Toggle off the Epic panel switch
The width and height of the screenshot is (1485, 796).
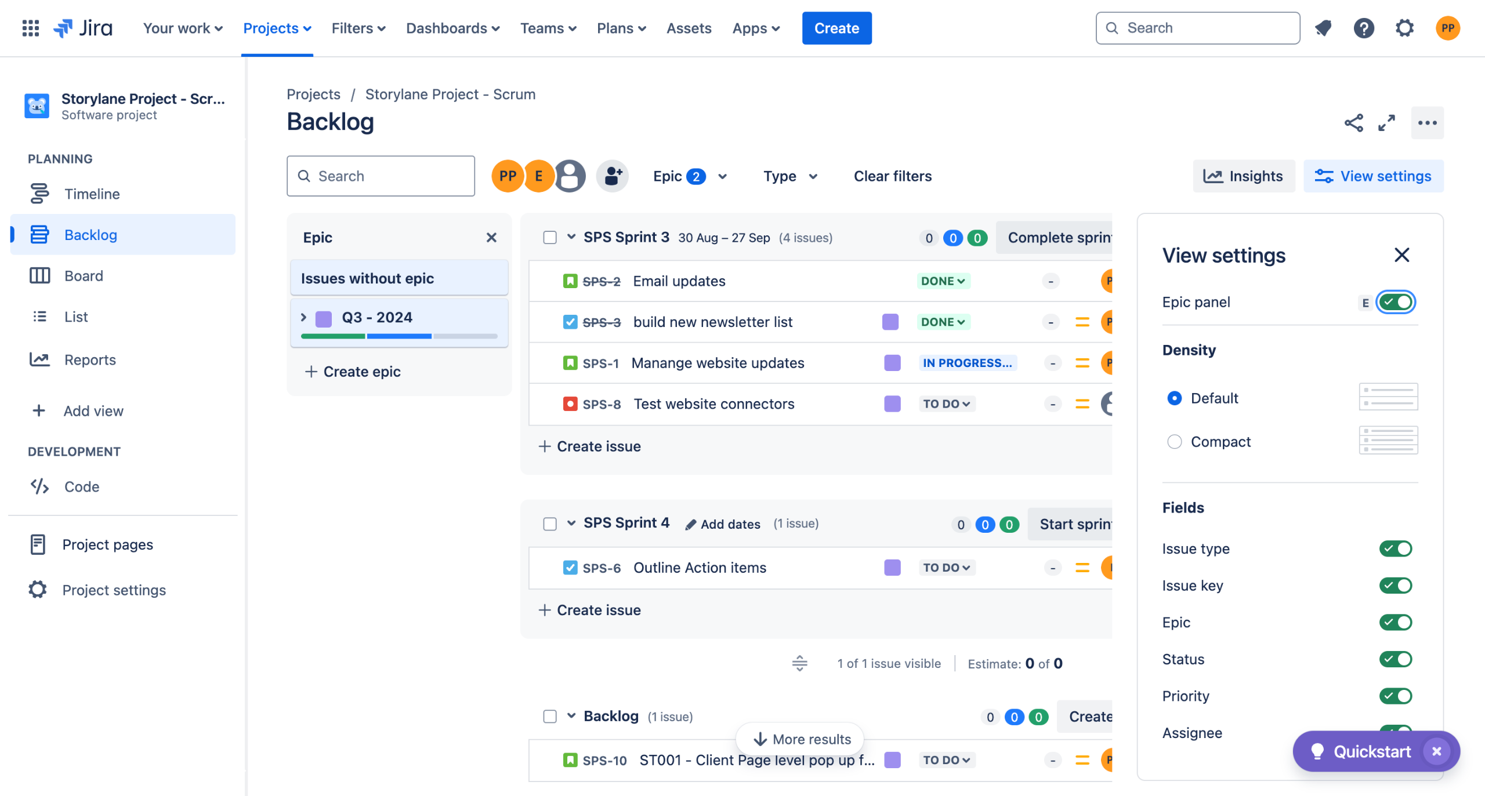1396,302
